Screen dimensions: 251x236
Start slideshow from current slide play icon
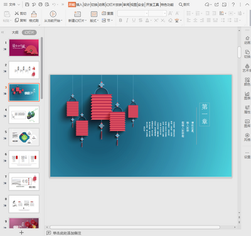click(53, 14)
